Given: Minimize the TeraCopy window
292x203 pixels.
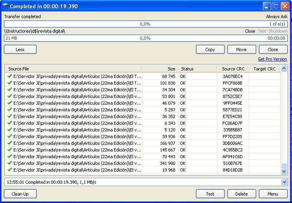Looking at the screenshot, I should click(x=267, y=6).
